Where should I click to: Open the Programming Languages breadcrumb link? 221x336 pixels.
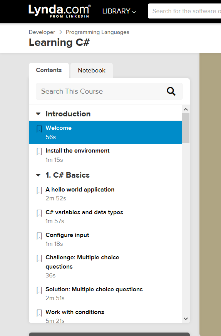point(97,32)
